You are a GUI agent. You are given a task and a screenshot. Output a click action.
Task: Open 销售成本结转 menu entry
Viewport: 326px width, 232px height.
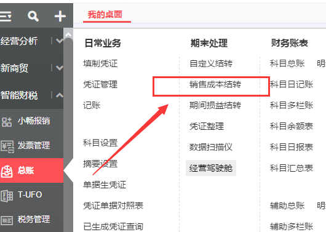(x=215, y=84)
